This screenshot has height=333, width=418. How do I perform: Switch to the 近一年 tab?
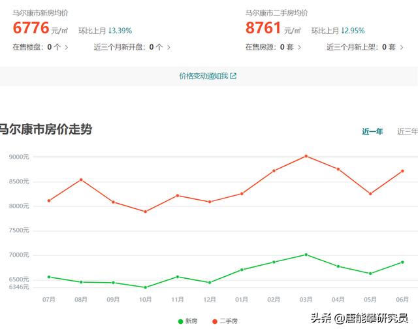372,131
